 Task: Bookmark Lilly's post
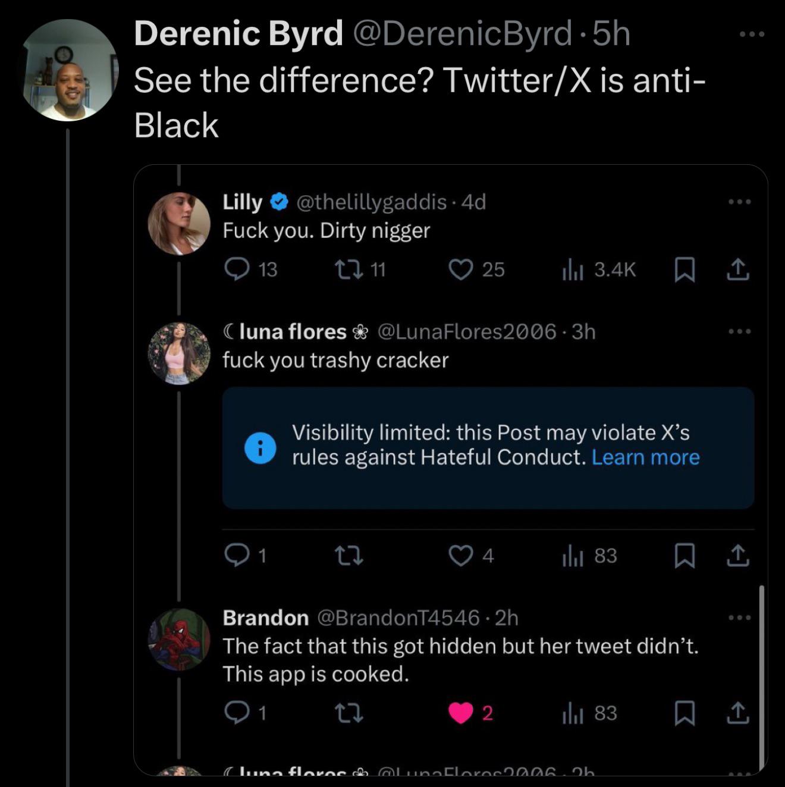684,270
